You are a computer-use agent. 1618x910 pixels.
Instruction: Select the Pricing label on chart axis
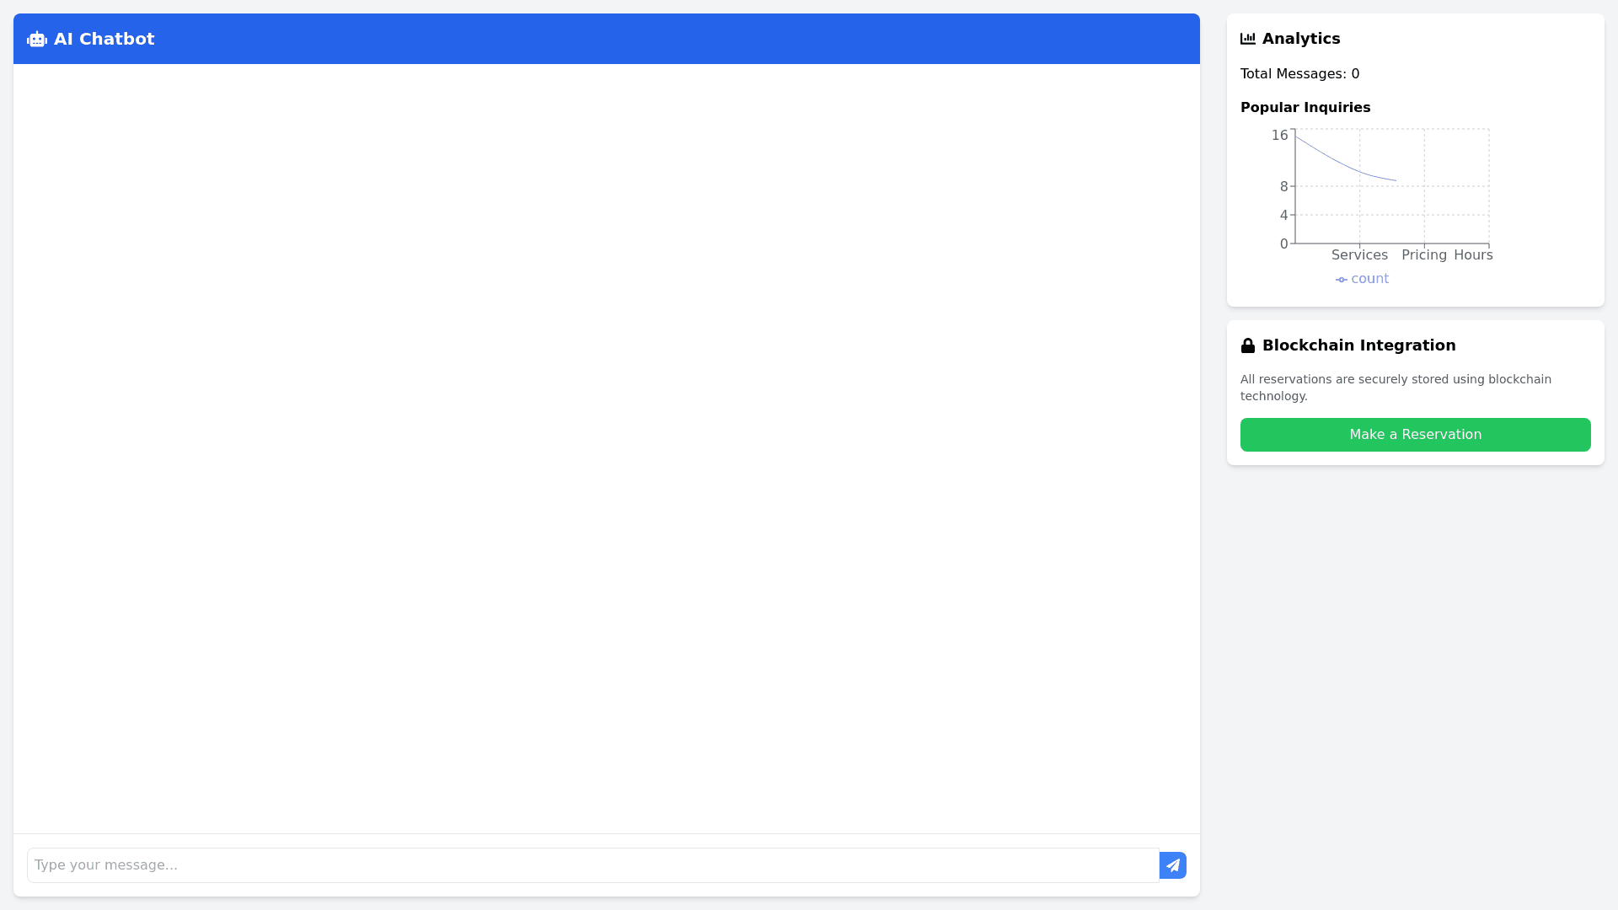1423,255
